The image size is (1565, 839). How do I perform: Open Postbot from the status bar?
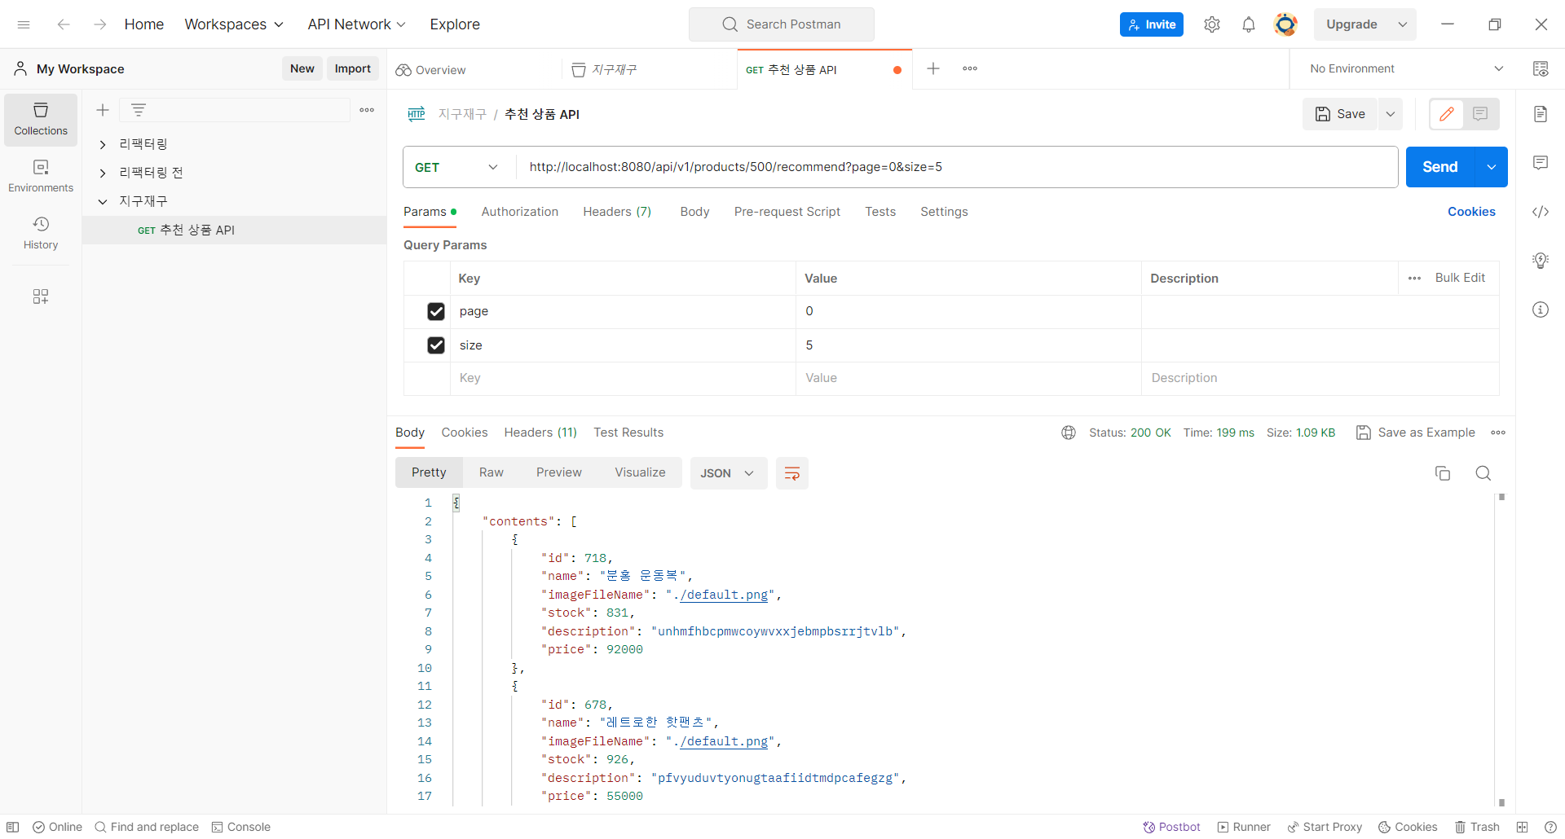1171,827
